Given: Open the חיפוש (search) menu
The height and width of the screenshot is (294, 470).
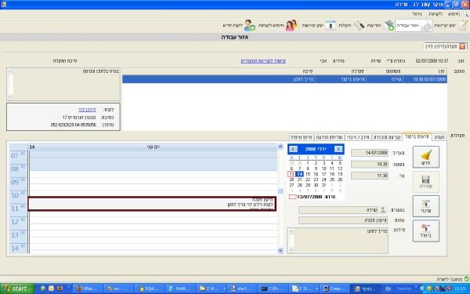Looking at the screenshot, I should [x=454, y=14].
